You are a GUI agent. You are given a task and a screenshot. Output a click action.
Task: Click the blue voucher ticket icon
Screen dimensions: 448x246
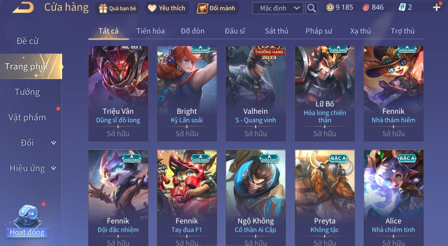tap(402, 7)
